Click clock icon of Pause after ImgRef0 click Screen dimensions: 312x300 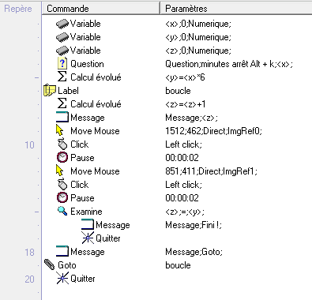pos(62,158)
